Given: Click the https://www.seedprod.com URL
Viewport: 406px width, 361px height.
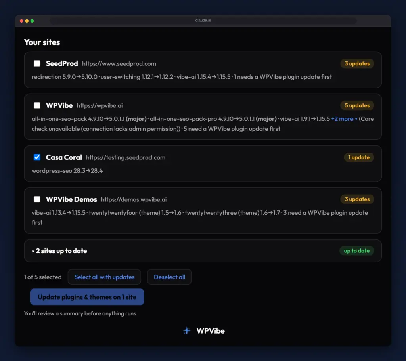Looking at the screenshot, I should click(x=119, y=64).
